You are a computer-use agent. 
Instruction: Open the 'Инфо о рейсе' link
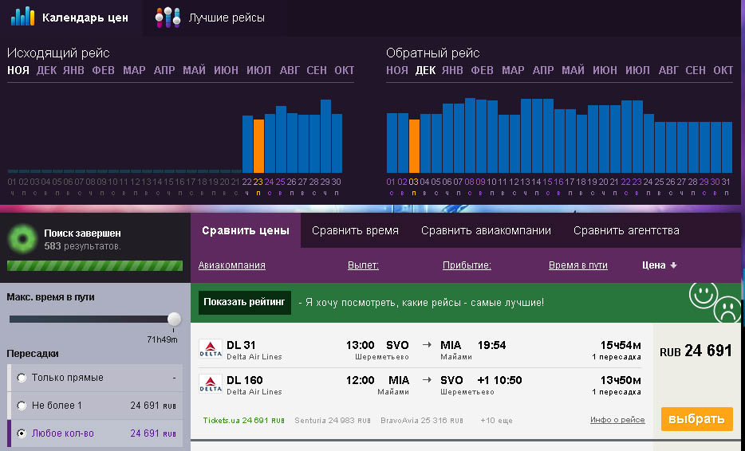pos(617,420)
